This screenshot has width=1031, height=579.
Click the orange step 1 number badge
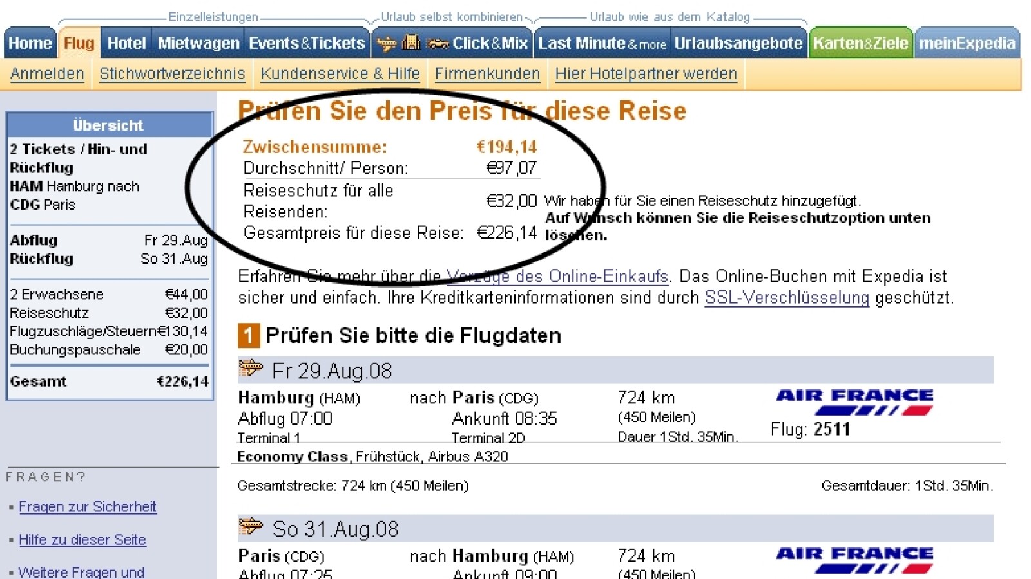pos(248,336)
